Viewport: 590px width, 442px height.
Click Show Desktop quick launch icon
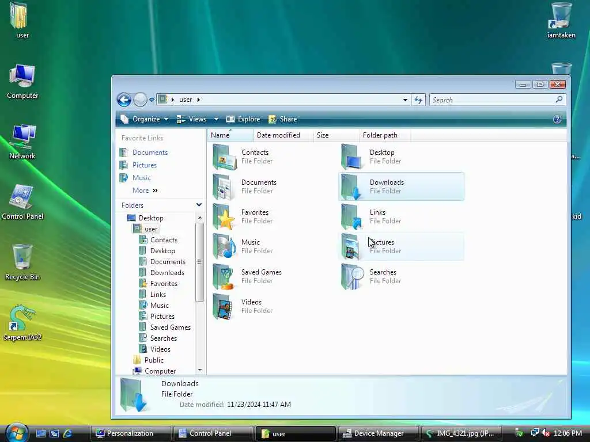41,433
